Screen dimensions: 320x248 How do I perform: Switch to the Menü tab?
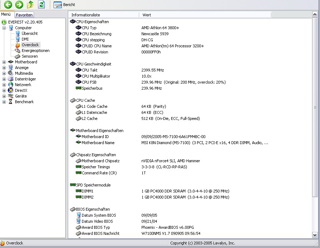6,14
